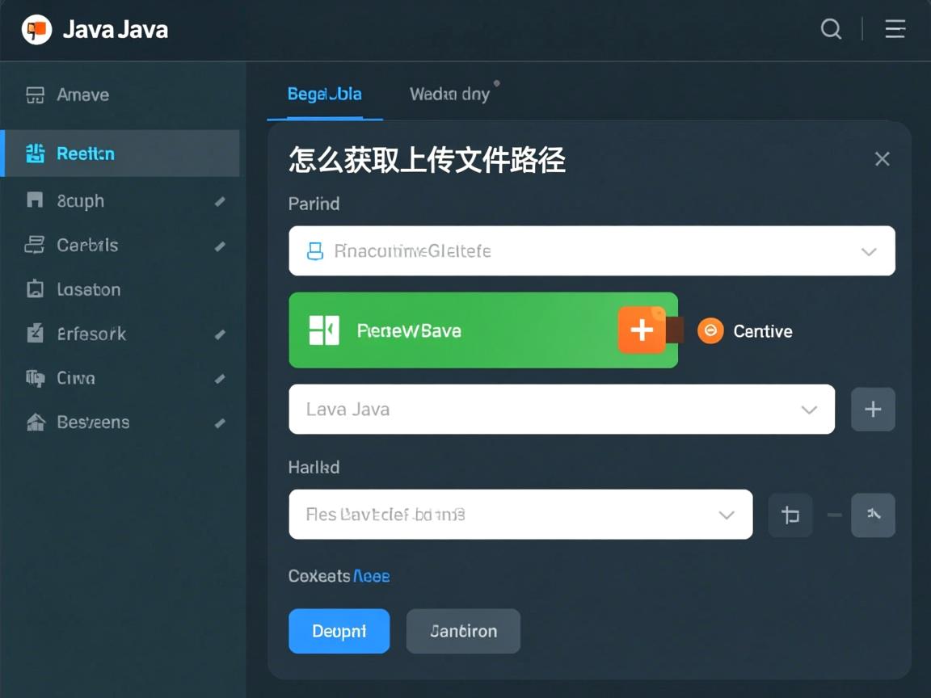Click the hamburger menu icon top right
Image resolution: width=931 pixels, height=698 pixels.
[x=895, y=29]
